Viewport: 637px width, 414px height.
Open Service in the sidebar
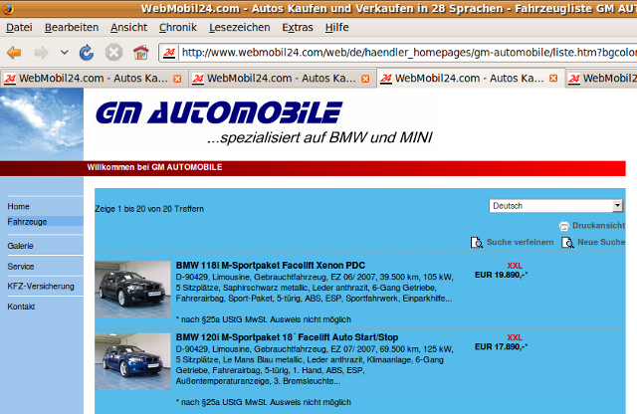pos(21,267)
